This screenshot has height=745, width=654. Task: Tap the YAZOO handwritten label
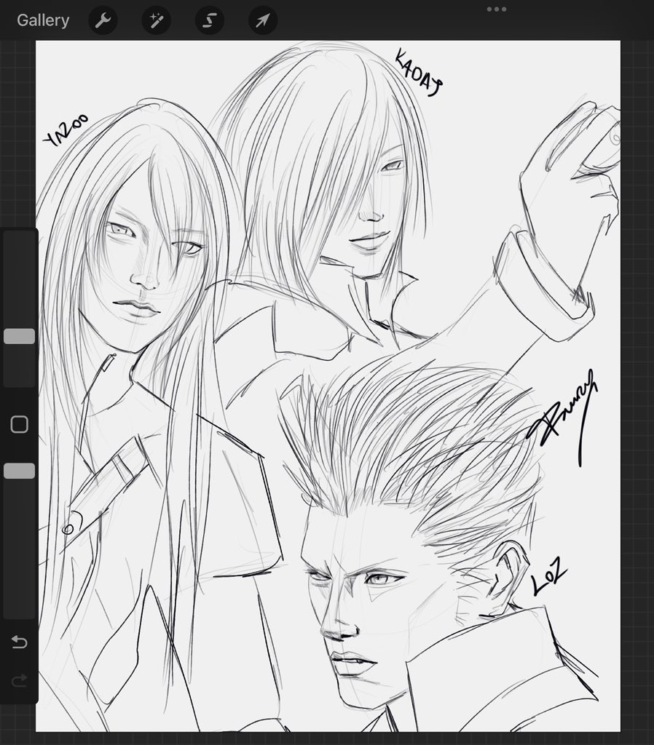tap(66, 130)
